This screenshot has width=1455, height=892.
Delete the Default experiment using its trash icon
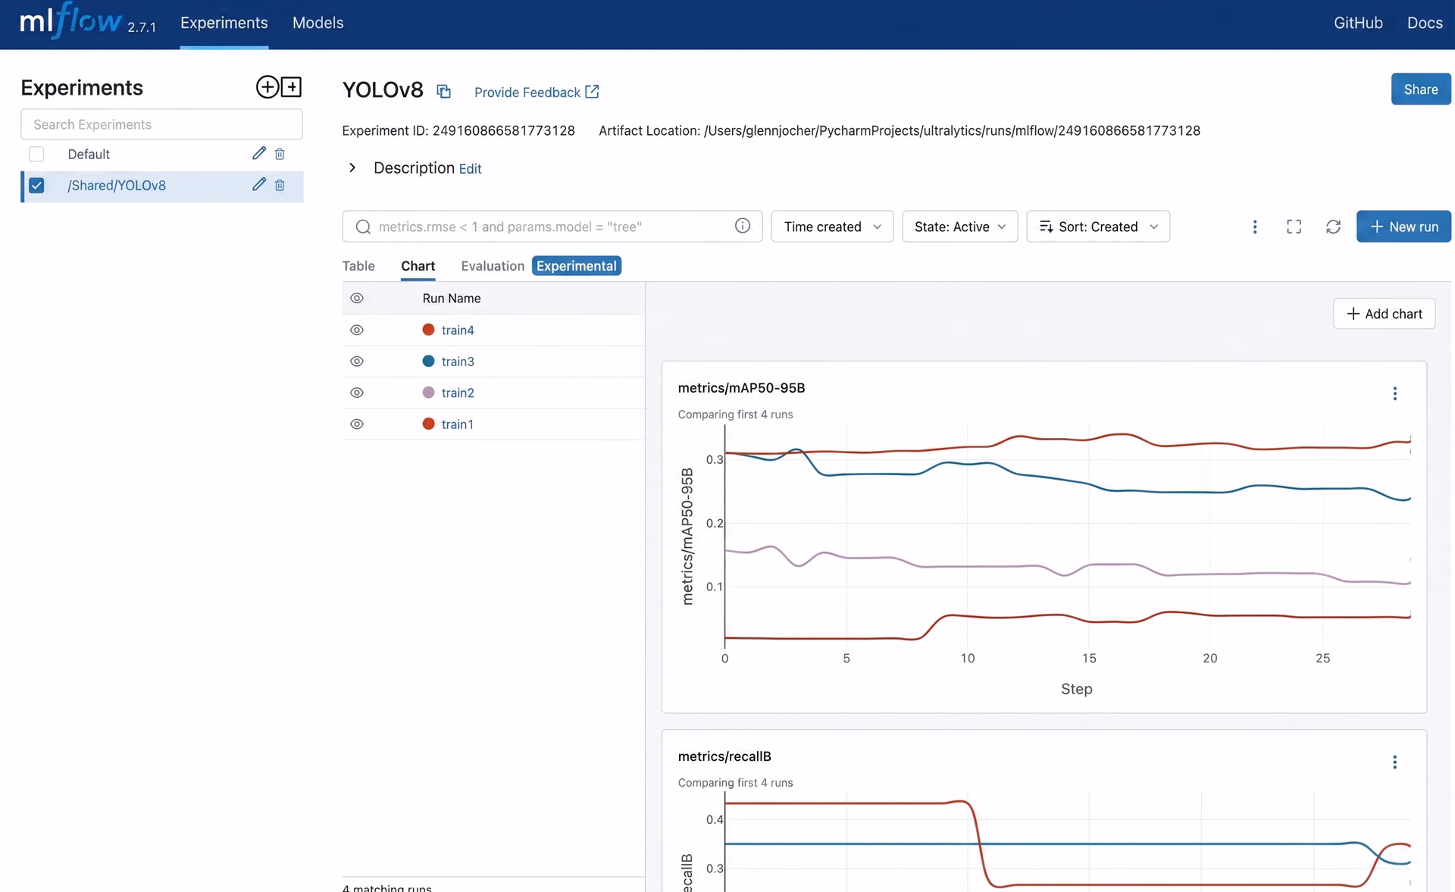point(280,154)
